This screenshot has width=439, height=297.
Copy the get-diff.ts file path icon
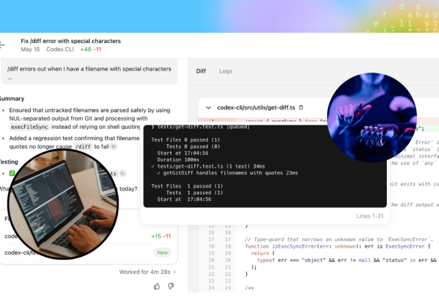301,107
